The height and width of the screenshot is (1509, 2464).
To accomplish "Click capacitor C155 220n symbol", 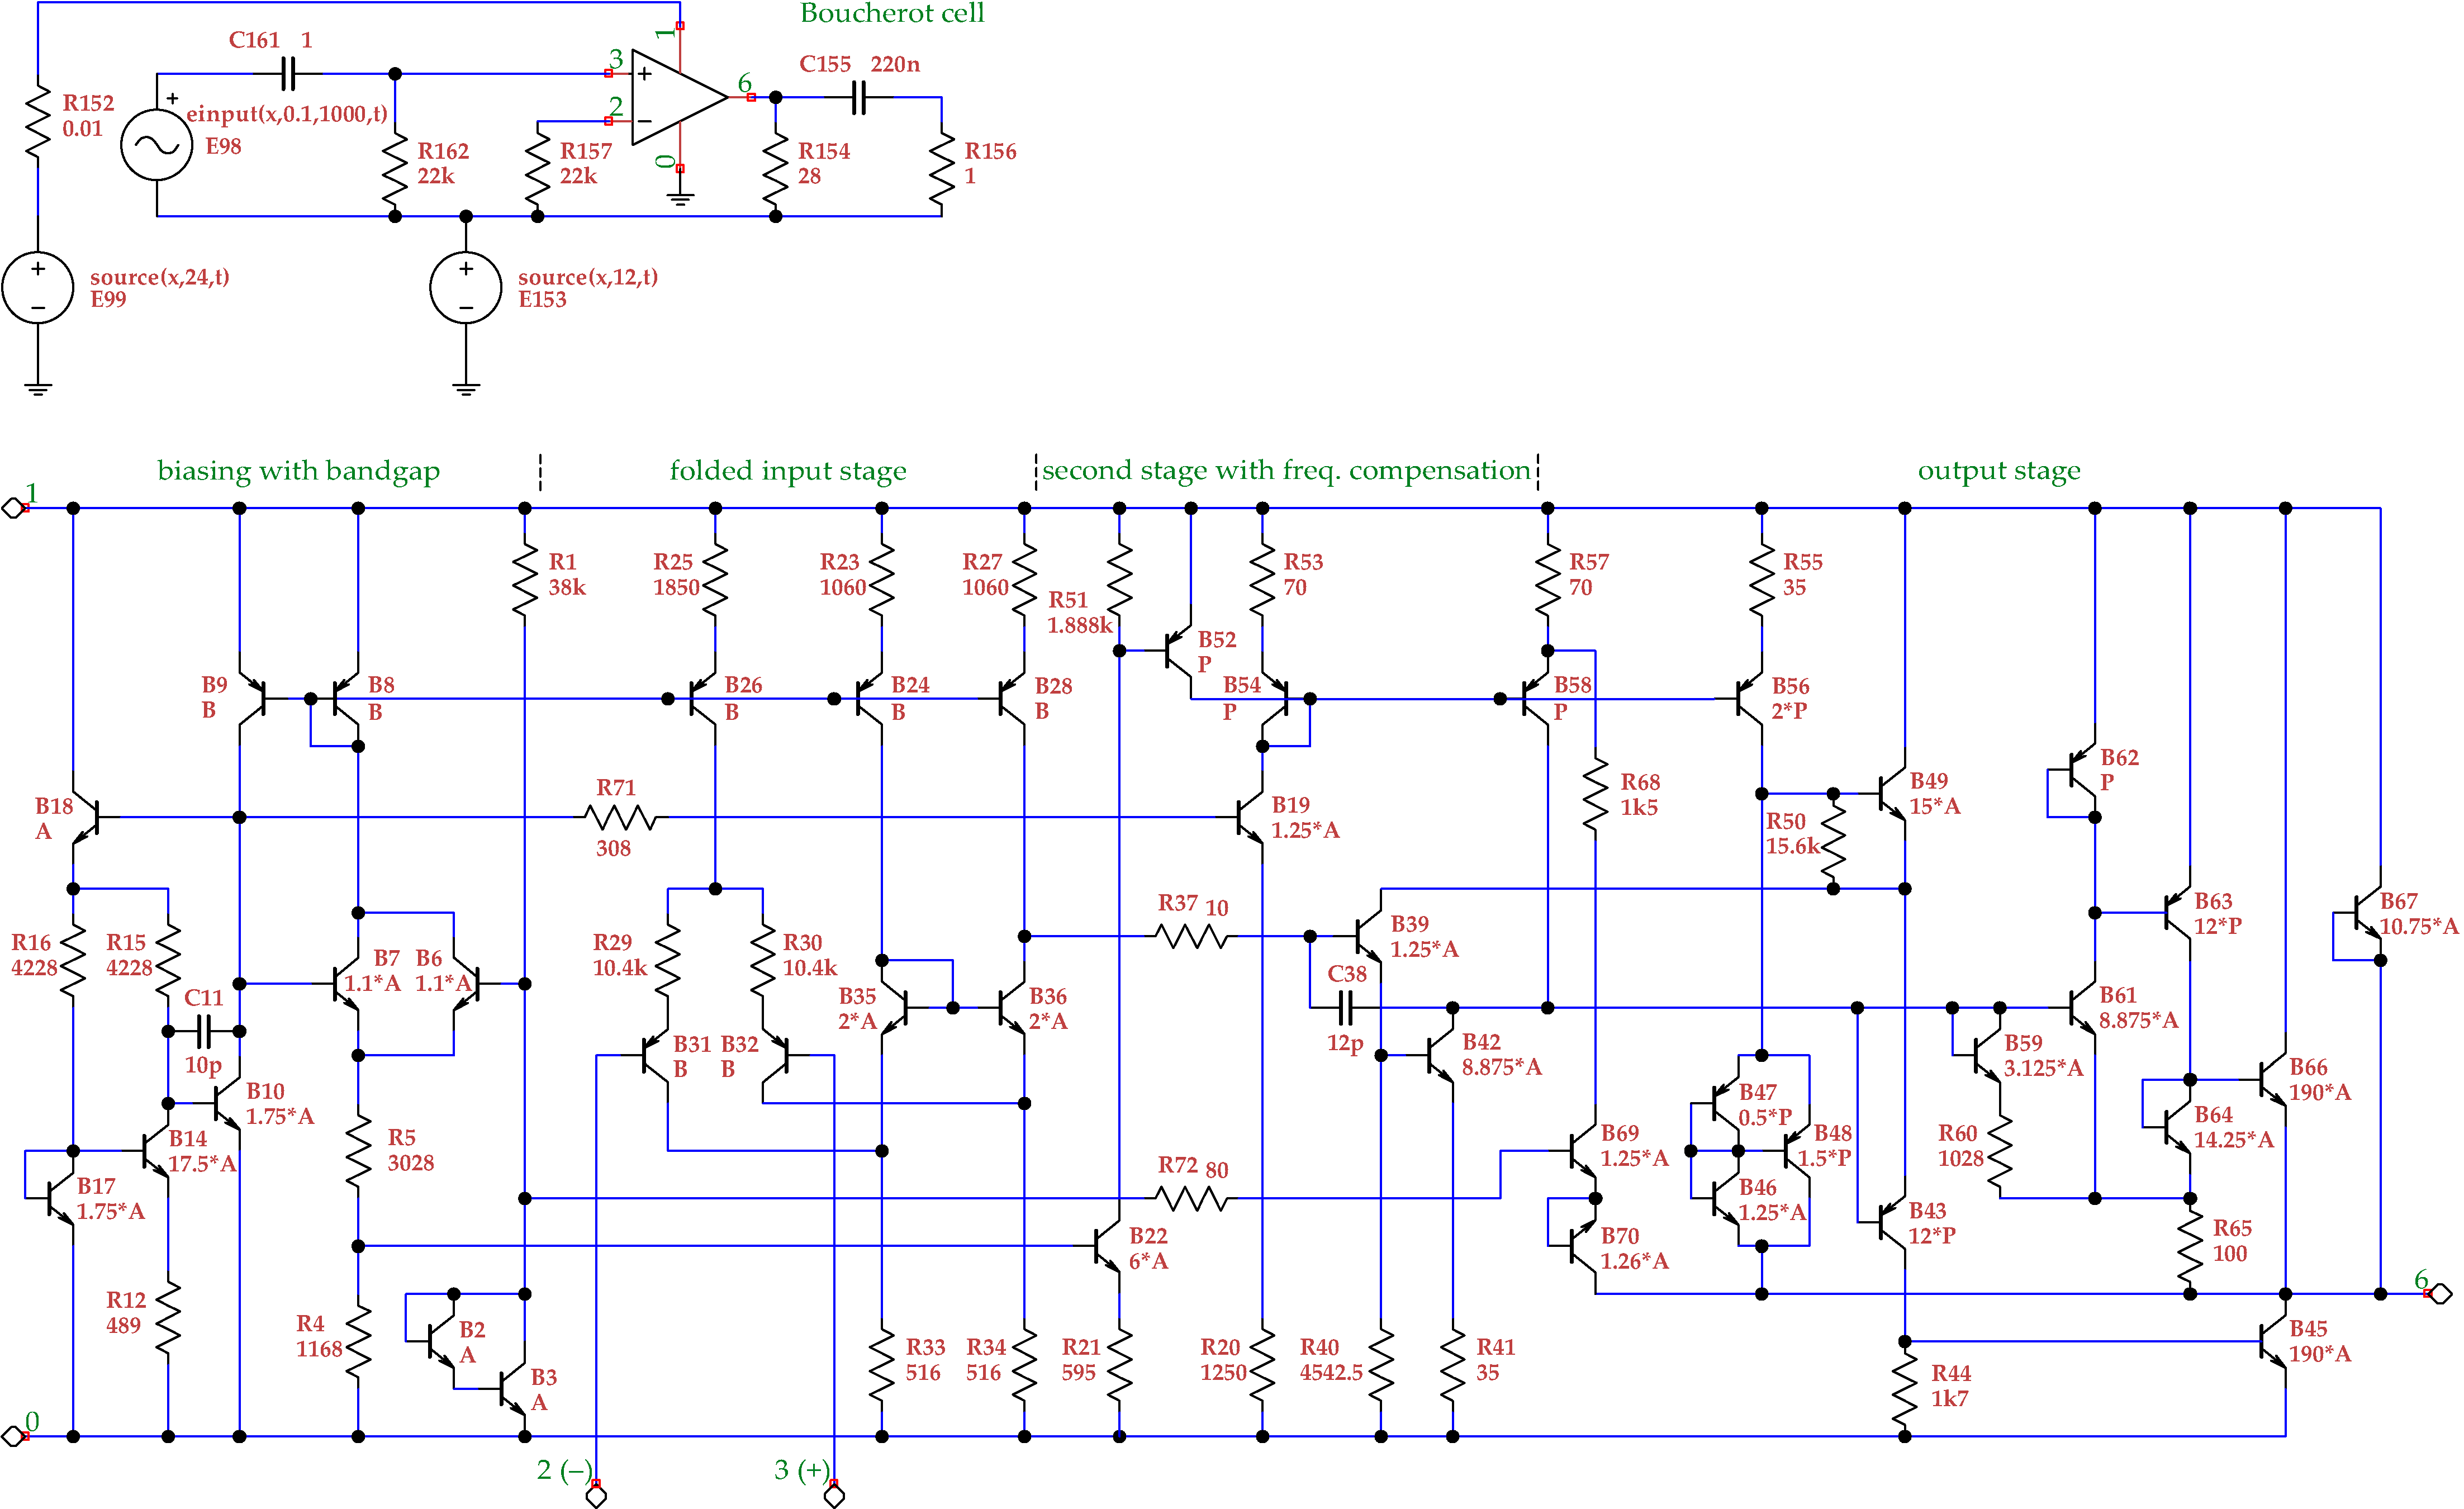I will (x=859, y=98).
